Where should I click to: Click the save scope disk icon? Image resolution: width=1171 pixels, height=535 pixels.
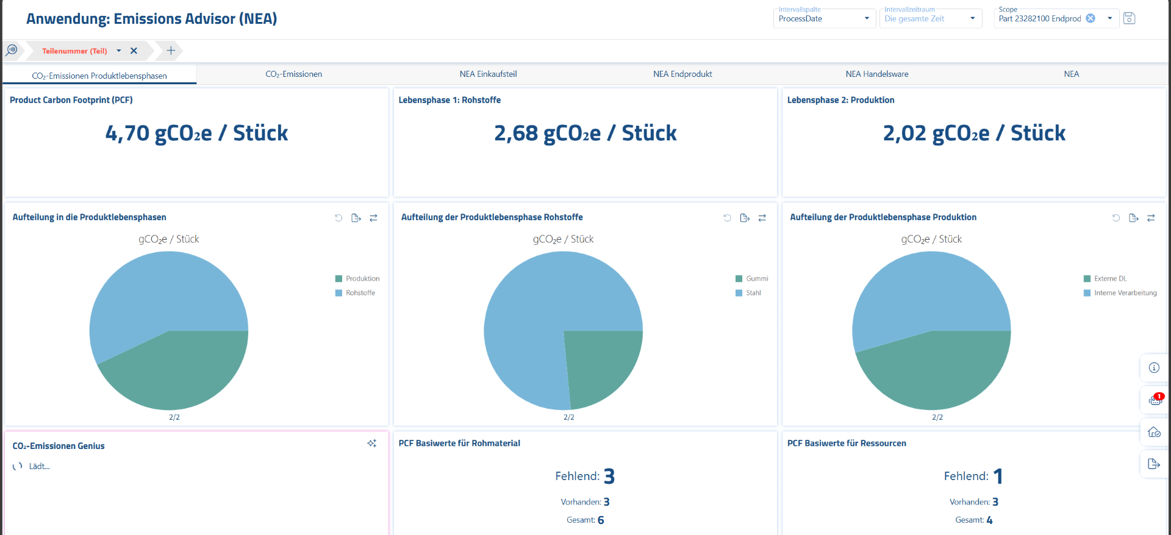click(x=1129, y=18)
